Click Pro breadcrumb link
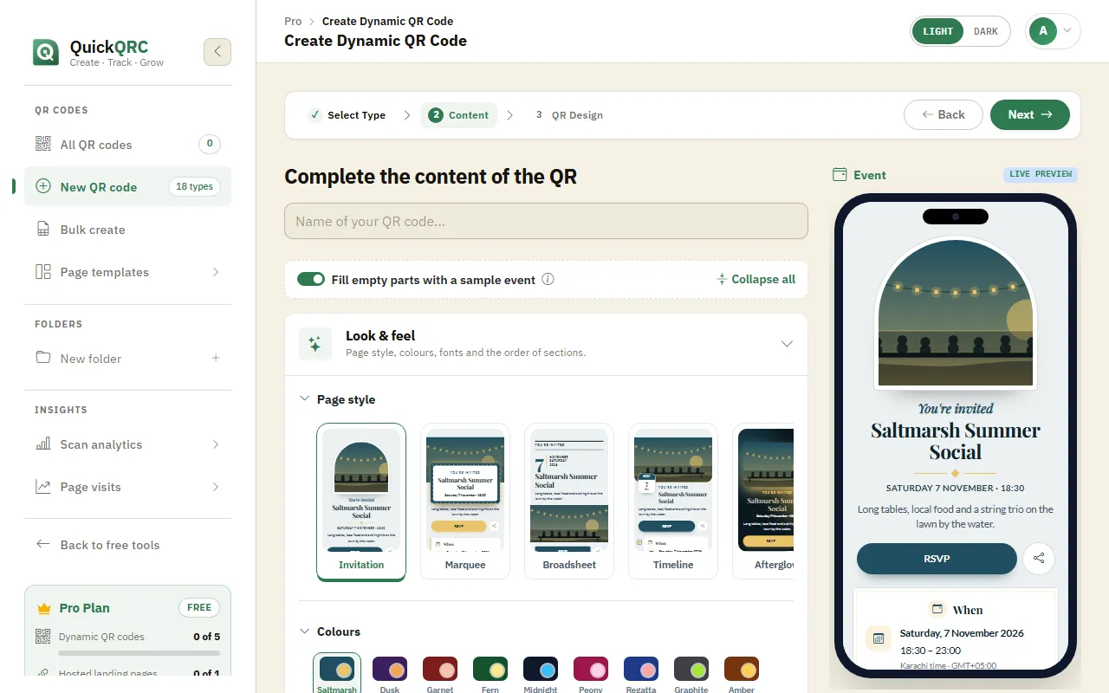The image size is (1109, 693). (x=293, y=21)
